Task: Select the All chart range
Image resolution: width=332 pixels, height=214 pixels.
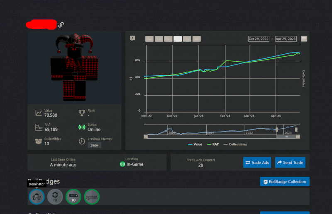Action: click(x=196, y=39)
